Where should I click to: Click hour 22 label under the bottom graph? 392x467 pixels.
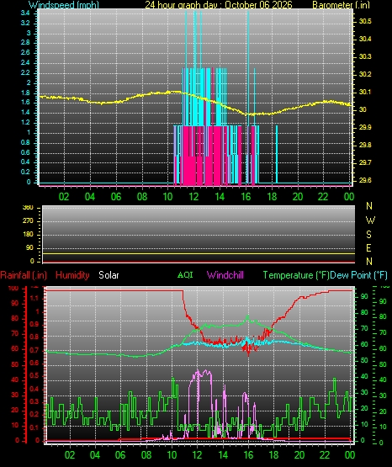pos(325,454)
